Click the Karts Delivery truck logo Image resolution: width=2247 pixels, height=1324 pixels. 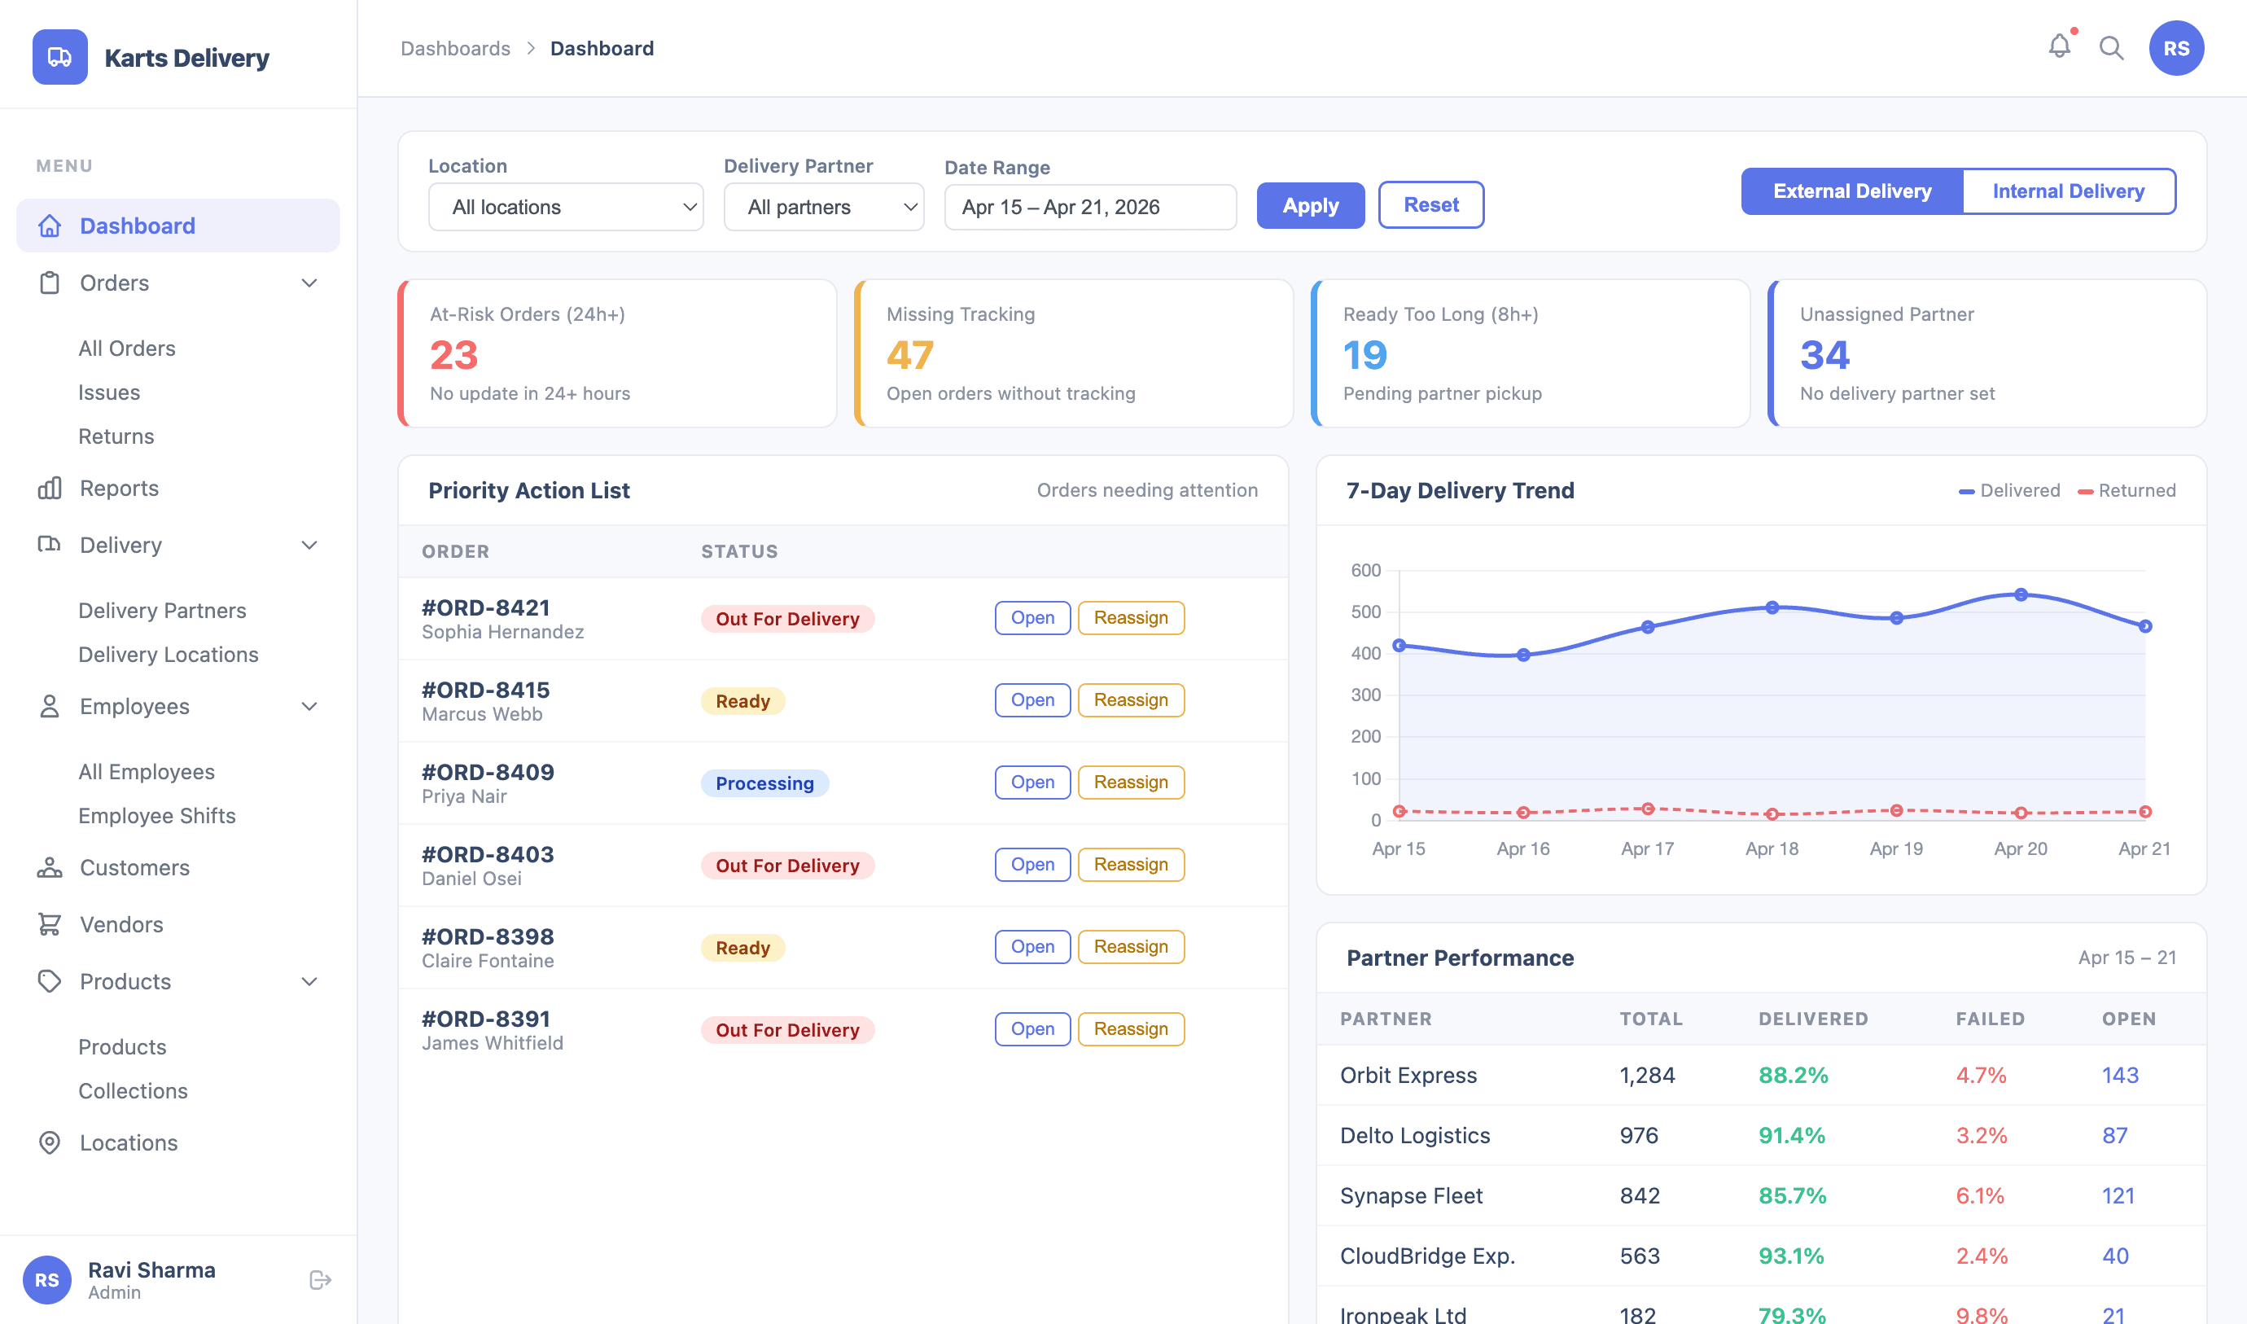59,57
